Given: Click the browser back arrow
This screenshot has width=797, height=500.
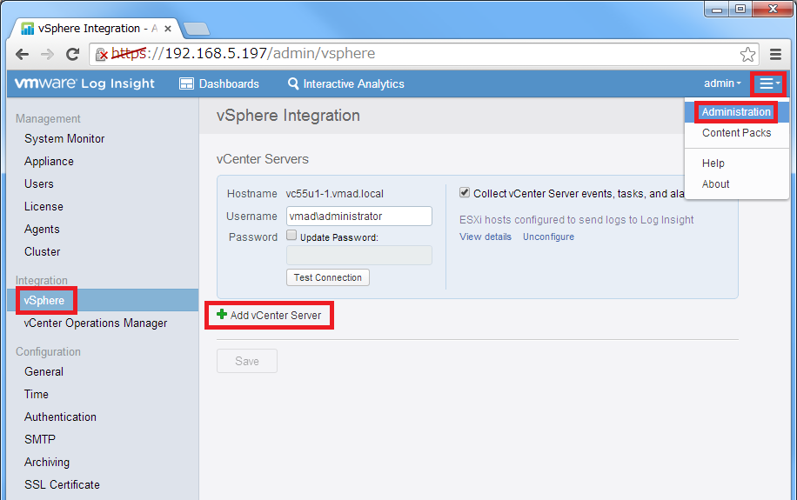Looking at the screenshot, I should click(22, 54).
